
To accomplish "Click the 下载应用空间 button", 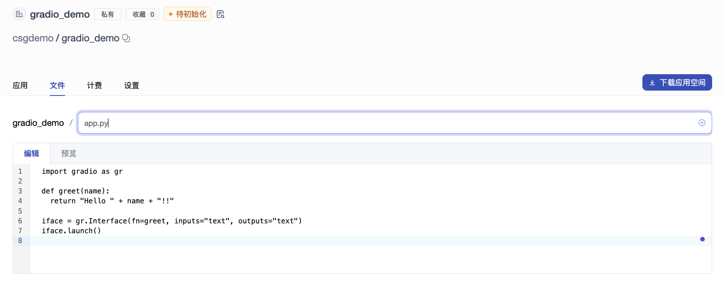I will [677, 82].
